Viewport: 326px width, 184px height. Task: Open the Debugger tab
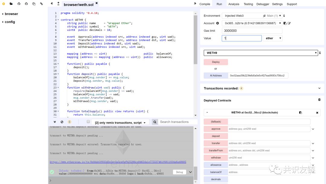263,4
